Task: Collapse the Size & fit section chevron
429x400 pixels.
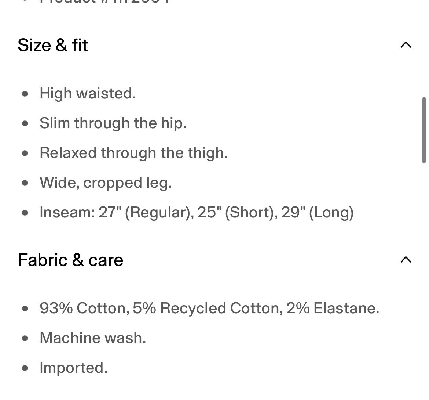Action: point(406,45)
